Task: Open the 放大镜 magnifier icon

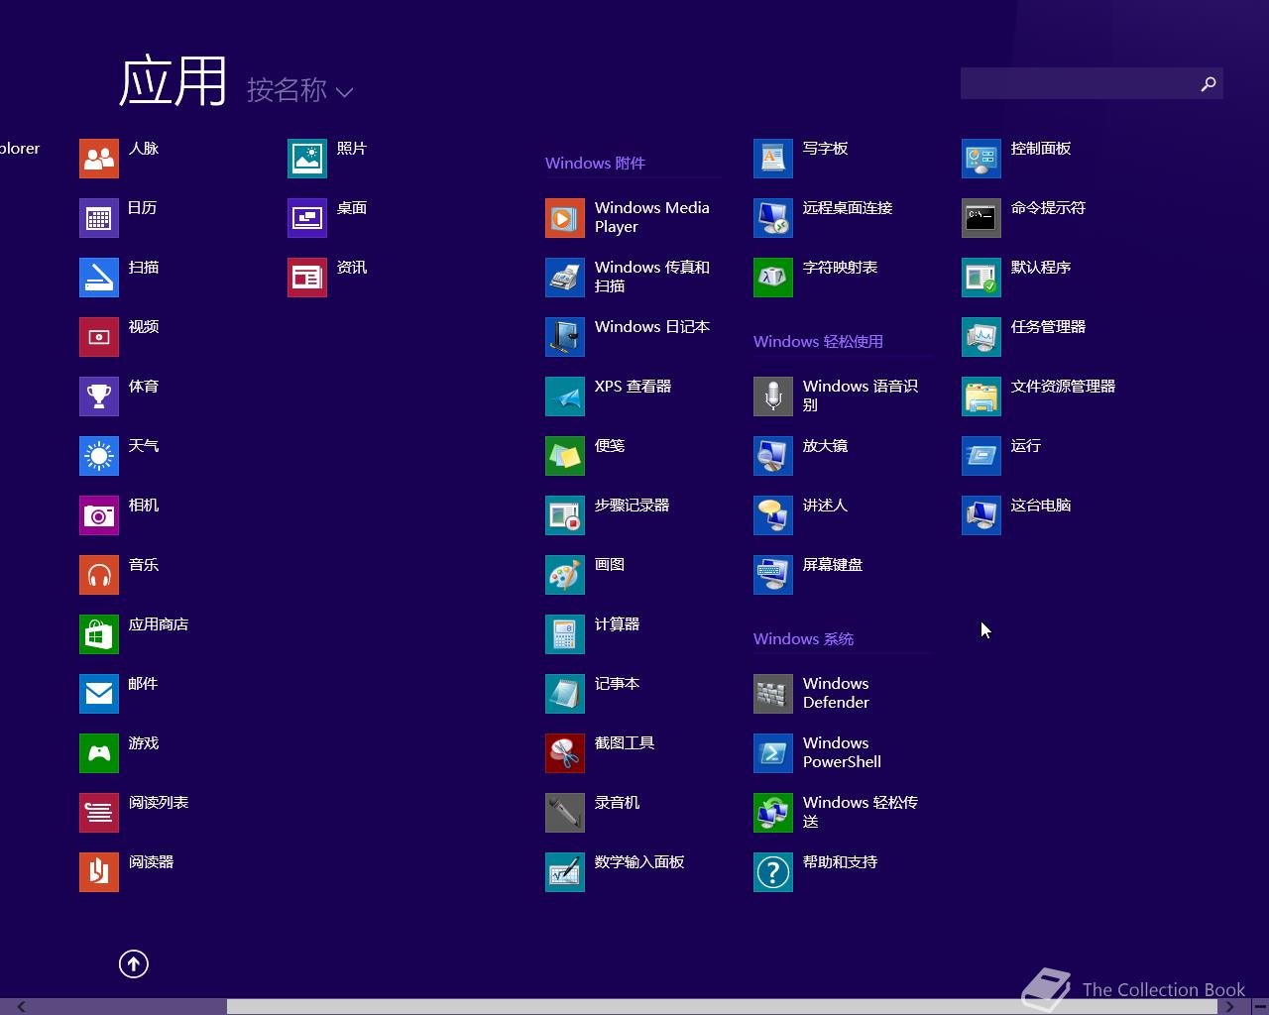Action: tap(773, 456)
